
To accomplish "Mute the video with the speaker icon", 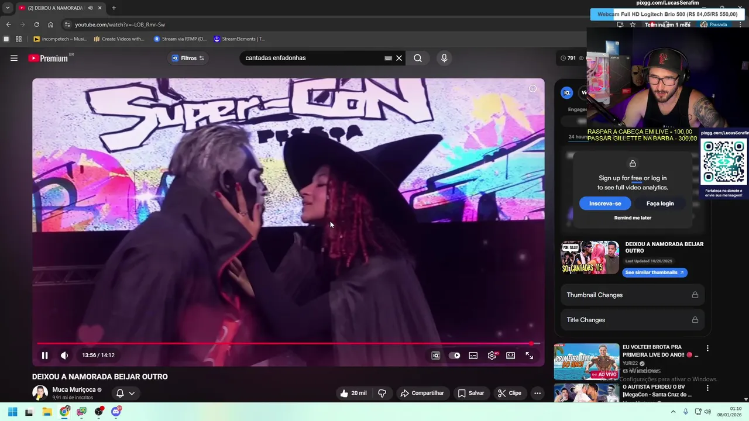I will coord(64,355).
